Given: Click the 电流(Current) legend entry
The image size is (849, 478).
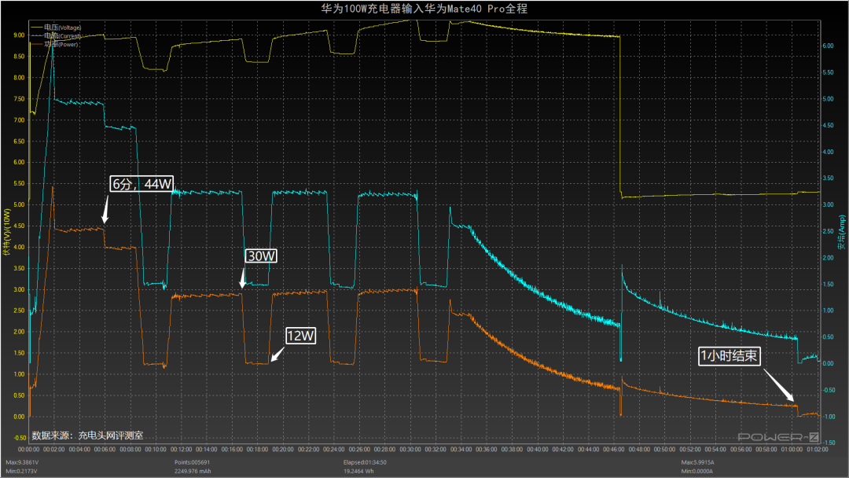Looking at the screenshot, I should (x=57, y=35).
